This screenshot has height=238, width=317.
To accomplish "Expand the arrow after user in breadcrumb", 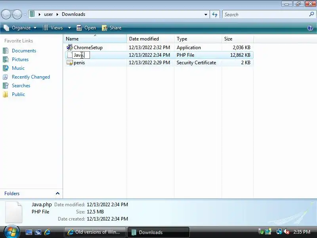I will coord(57,14).
